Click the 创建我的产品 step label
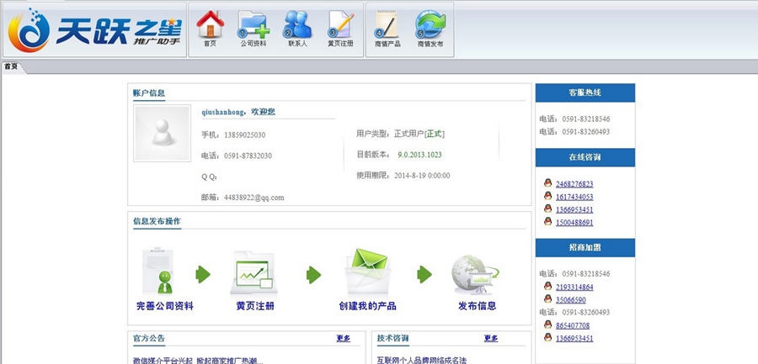 pyautogui.click(x=368, y=306)
